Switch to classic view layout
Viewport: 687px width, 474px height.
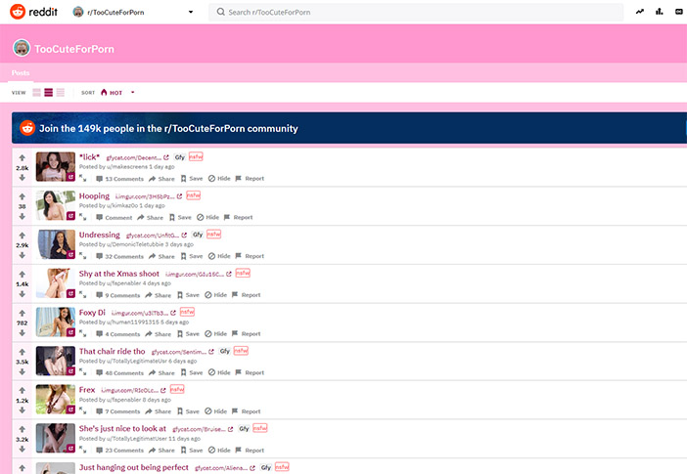(x=49, y=92)
